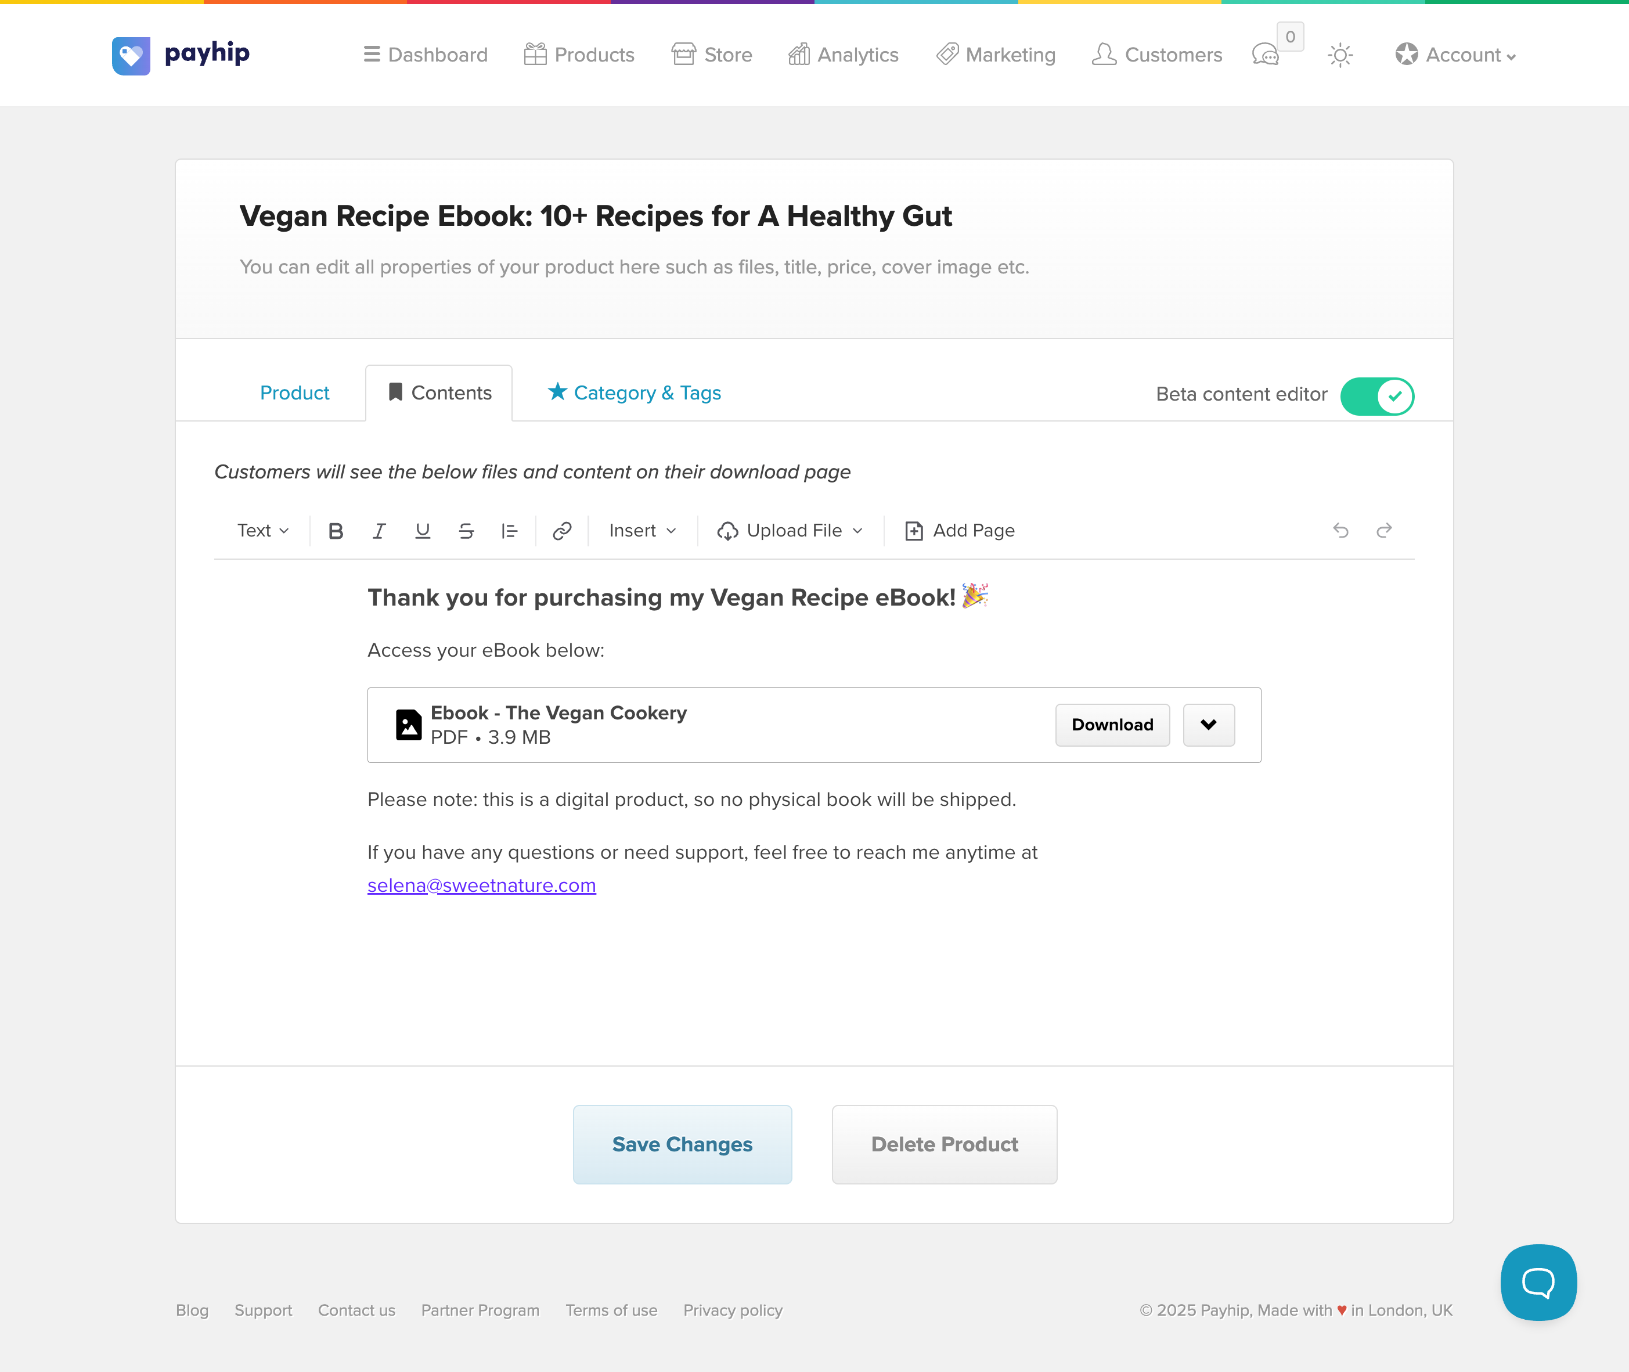Open the Text style dropdown
1629x1372 pixels.
pyautogui.click(x=263, y=531)
